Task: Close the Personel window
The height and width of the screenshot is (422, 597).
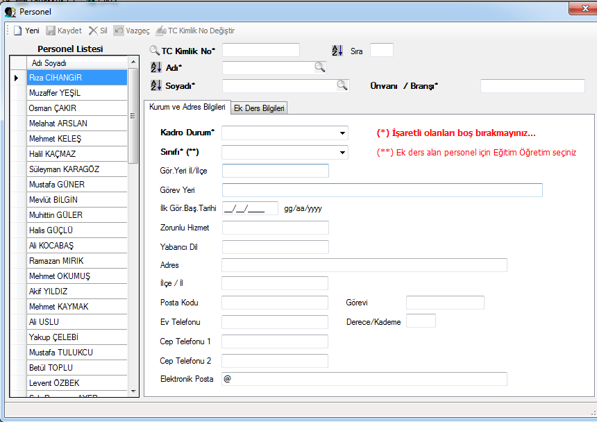Action: pos(583,8)
